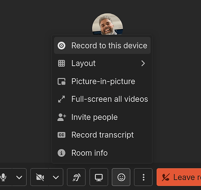Select Record to this device
The width and height of the screenshot is (201, 190).
pos(102,46)
